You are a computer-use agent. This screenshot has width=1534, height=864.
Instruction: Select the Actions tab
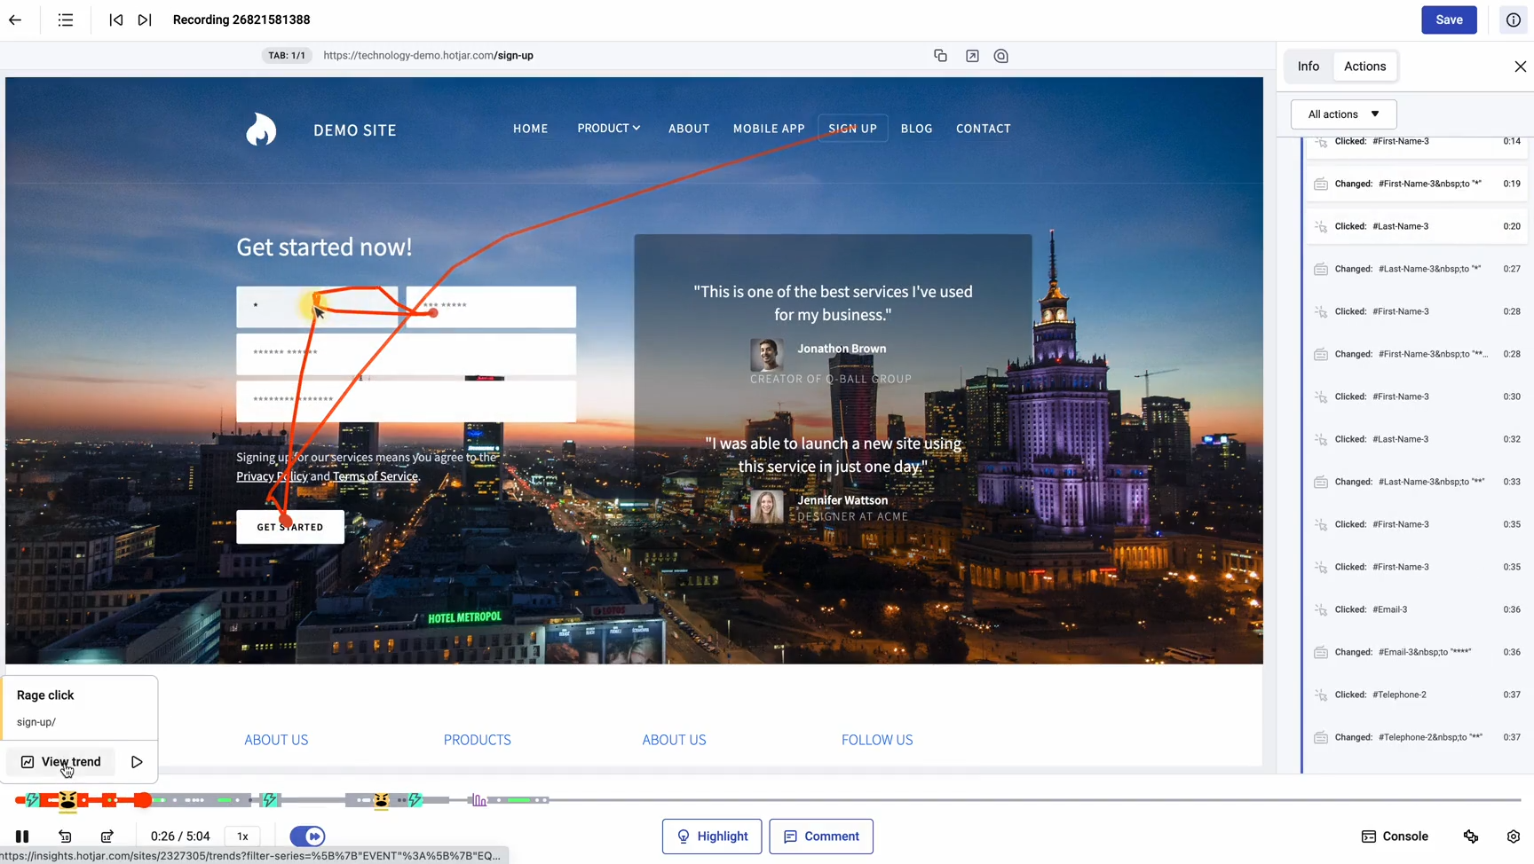(x=1364, y=67)
